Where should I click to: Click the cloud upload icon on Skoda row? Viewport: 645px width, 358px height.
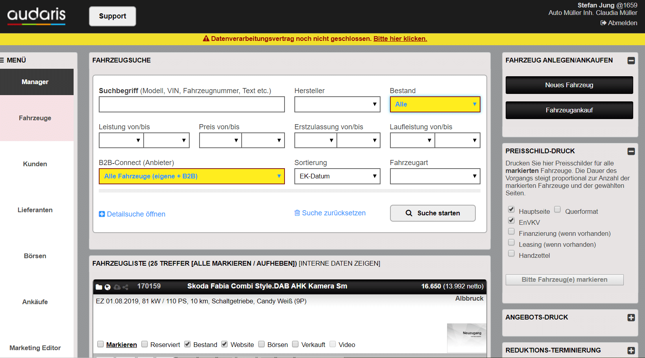click(x=117, y=287)
